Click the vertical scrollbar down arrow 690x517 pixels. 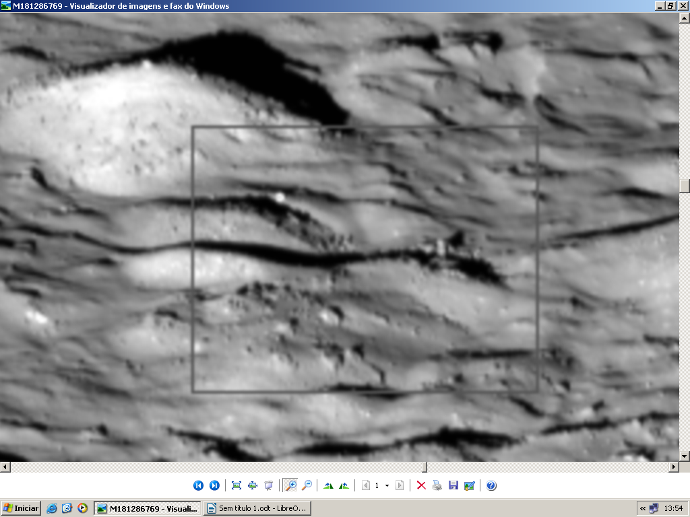[685, 456]
